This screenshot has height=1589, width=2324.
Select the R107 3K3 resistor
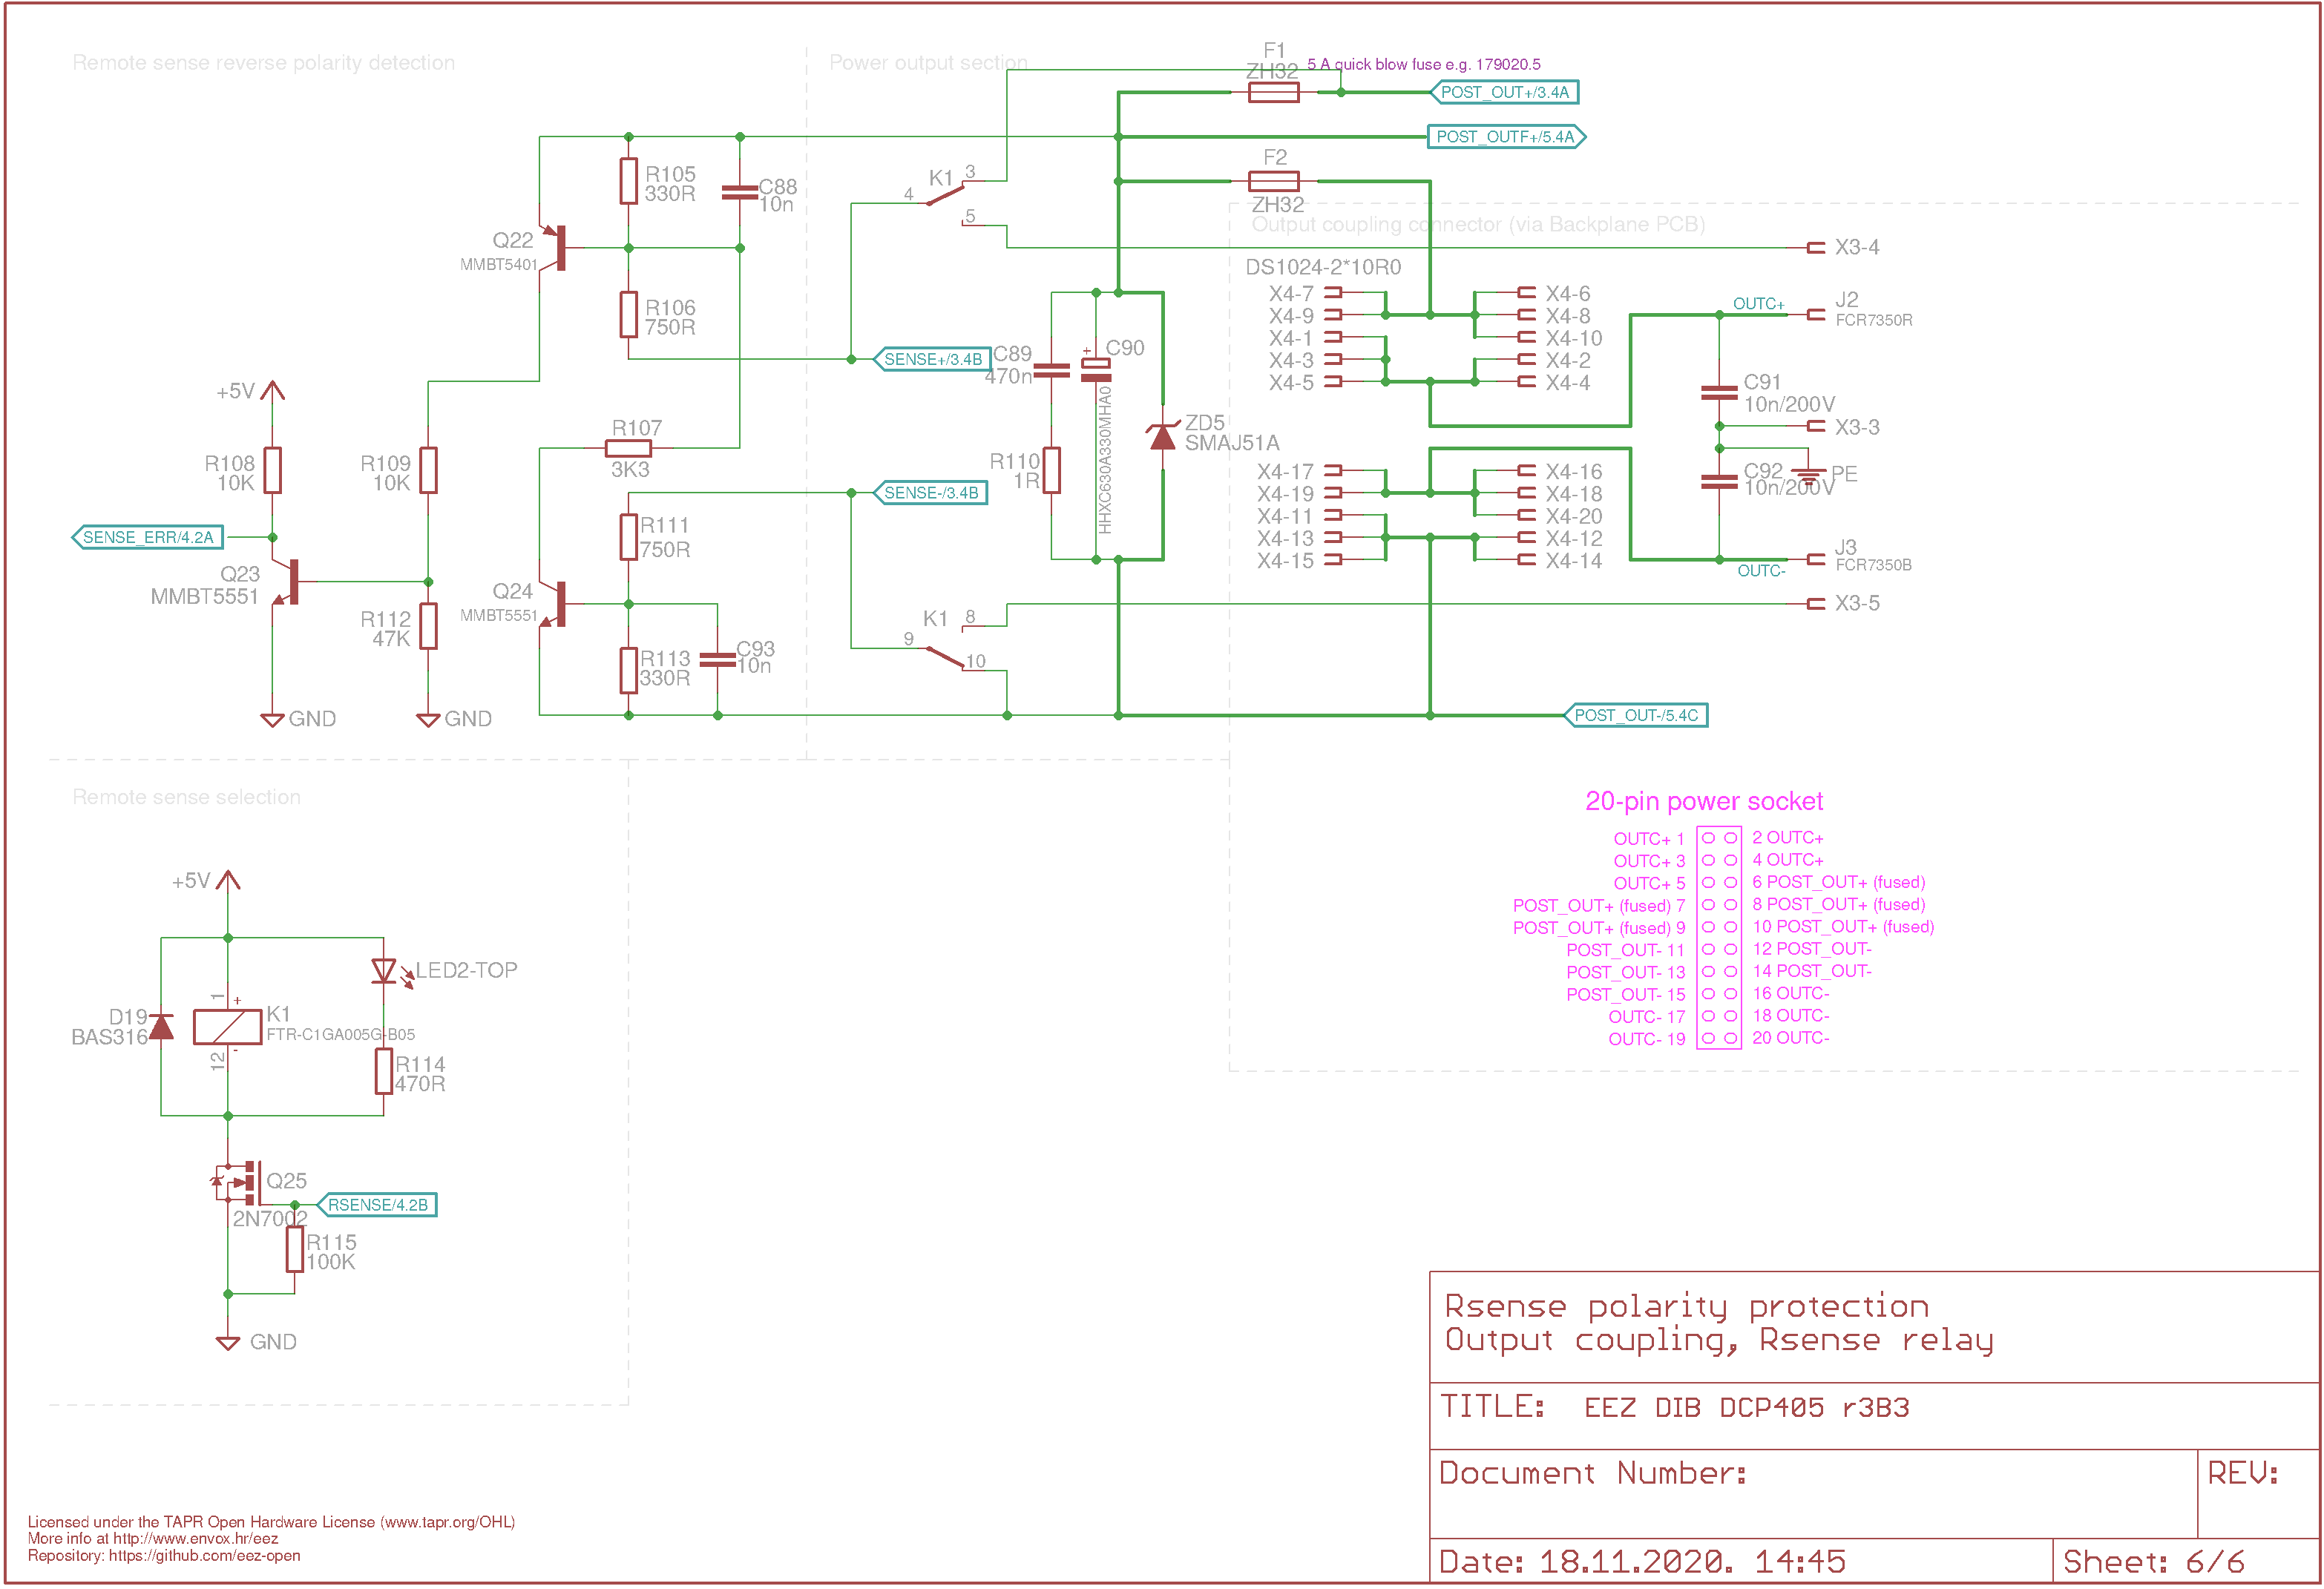coord(628,448)
